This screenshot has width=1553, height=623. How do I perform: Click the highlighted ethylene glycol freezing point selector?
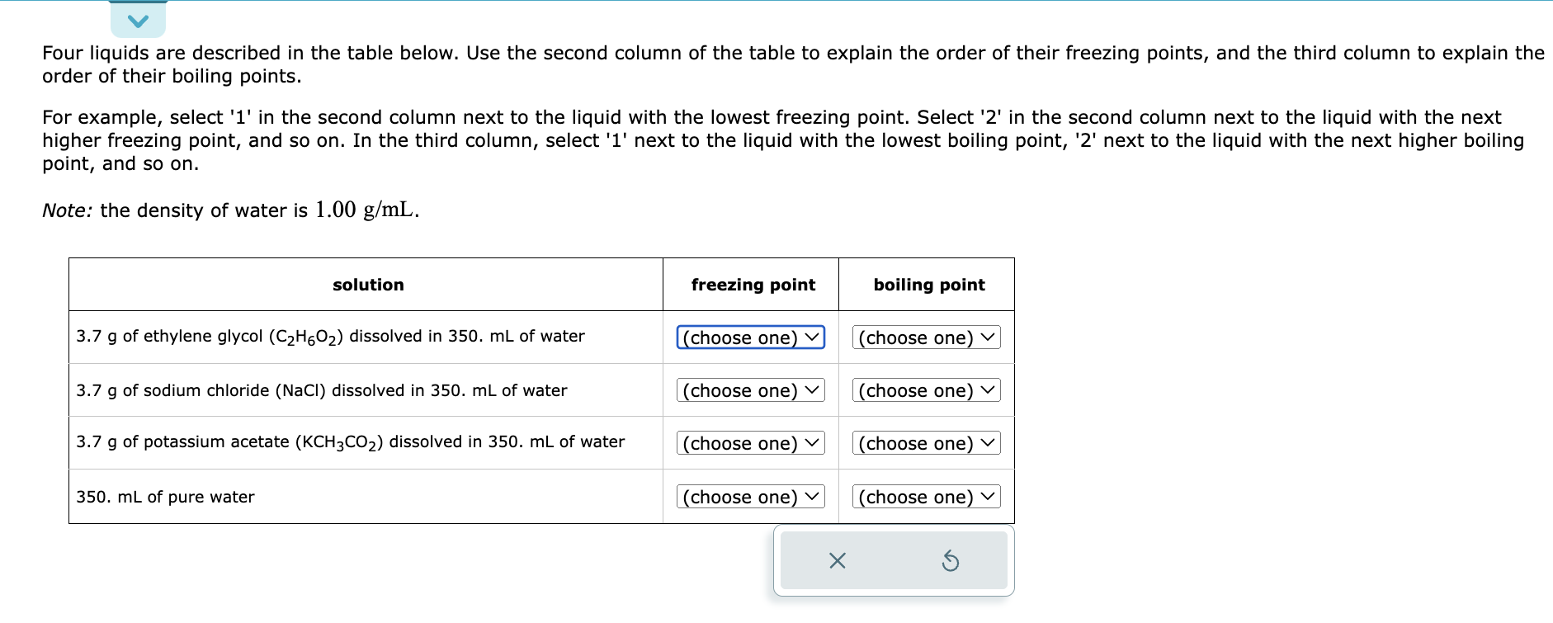[x=749, y=337]
